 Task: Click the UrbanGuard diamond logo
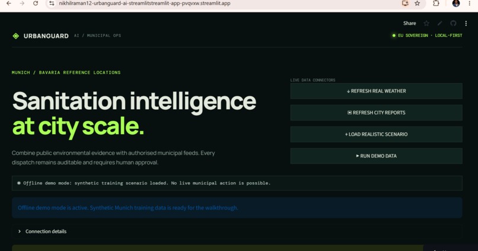point(16,36)
